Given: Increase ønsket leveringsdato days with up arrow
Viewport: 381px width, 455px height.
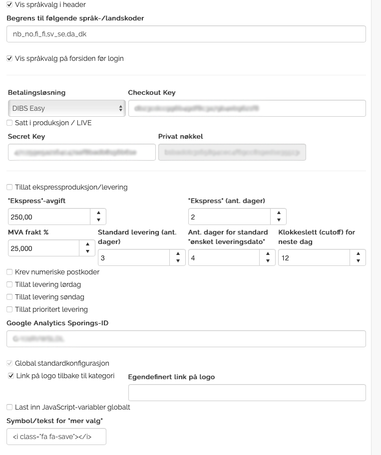Looking at the screenshot, I should (268, 254).
